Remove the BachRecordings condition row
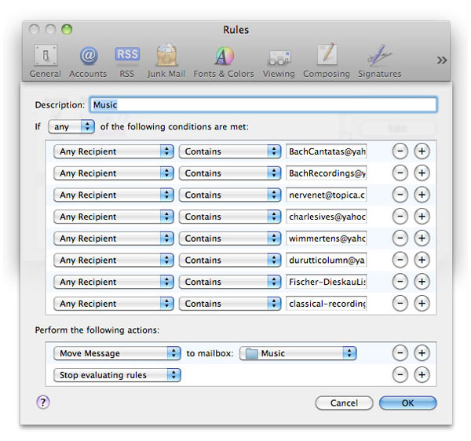 400,173
